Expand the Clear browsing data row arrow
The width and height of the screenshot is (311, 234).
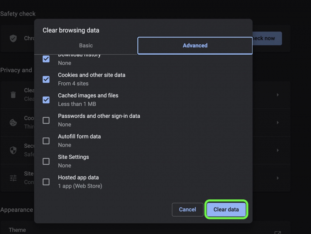point(278,95)
